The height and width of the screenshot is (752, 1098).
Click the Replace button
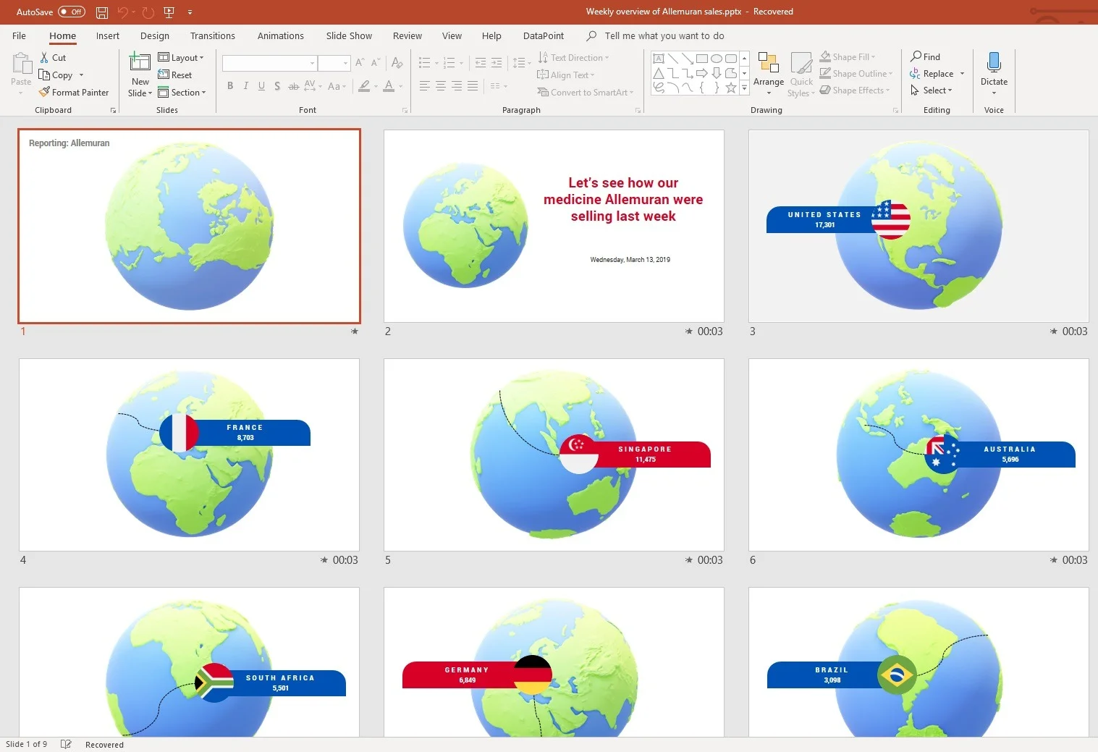click(x=937, y=74)
